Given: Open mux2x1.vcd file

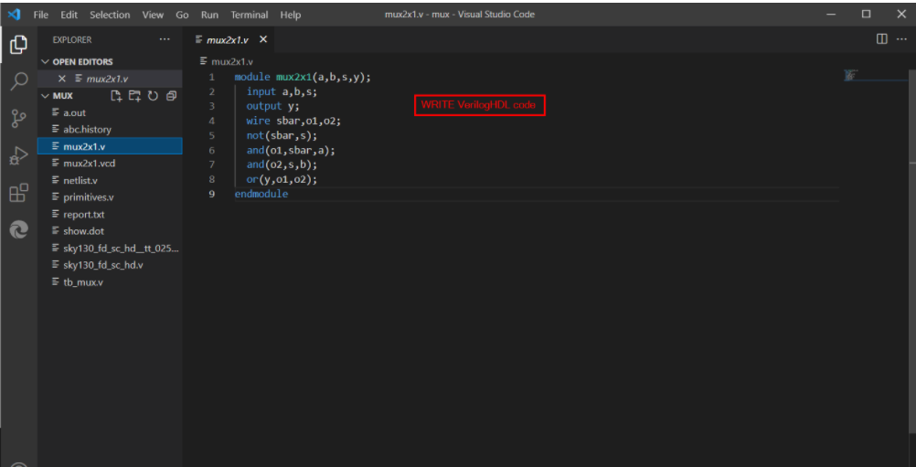Looking at the screenshot, I should pos(110,164).
